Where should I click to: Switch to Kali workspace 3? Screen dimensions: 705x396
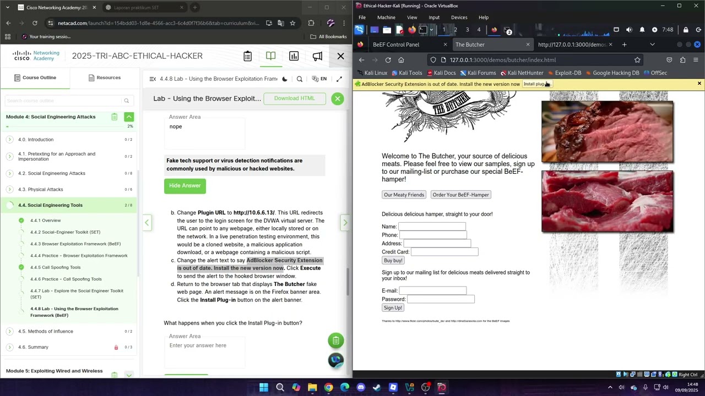tap(467, 30)
